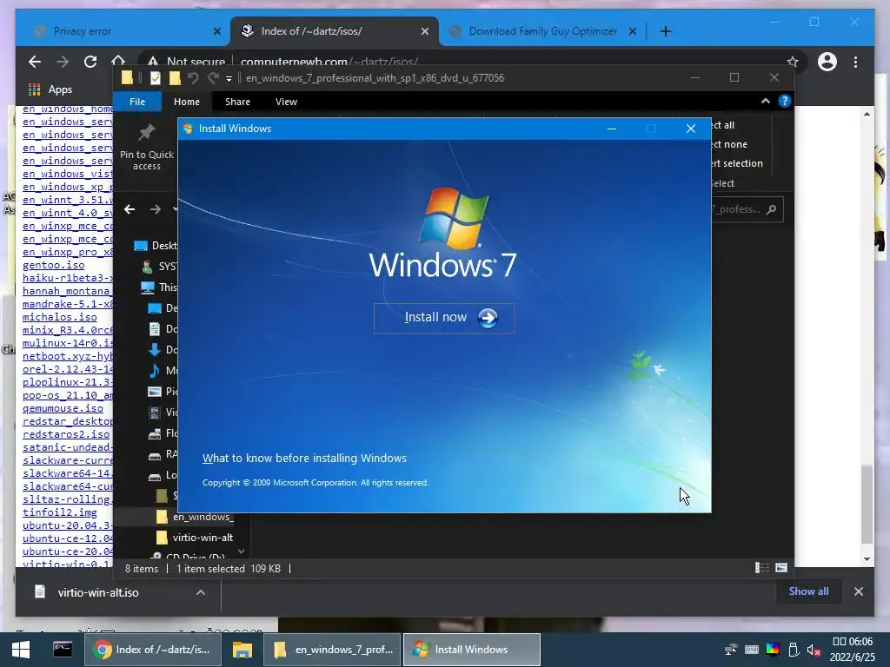Click the Install now button
Image resolution: width=890 pixels, height=667 pixels.
(x=444, y=318)
